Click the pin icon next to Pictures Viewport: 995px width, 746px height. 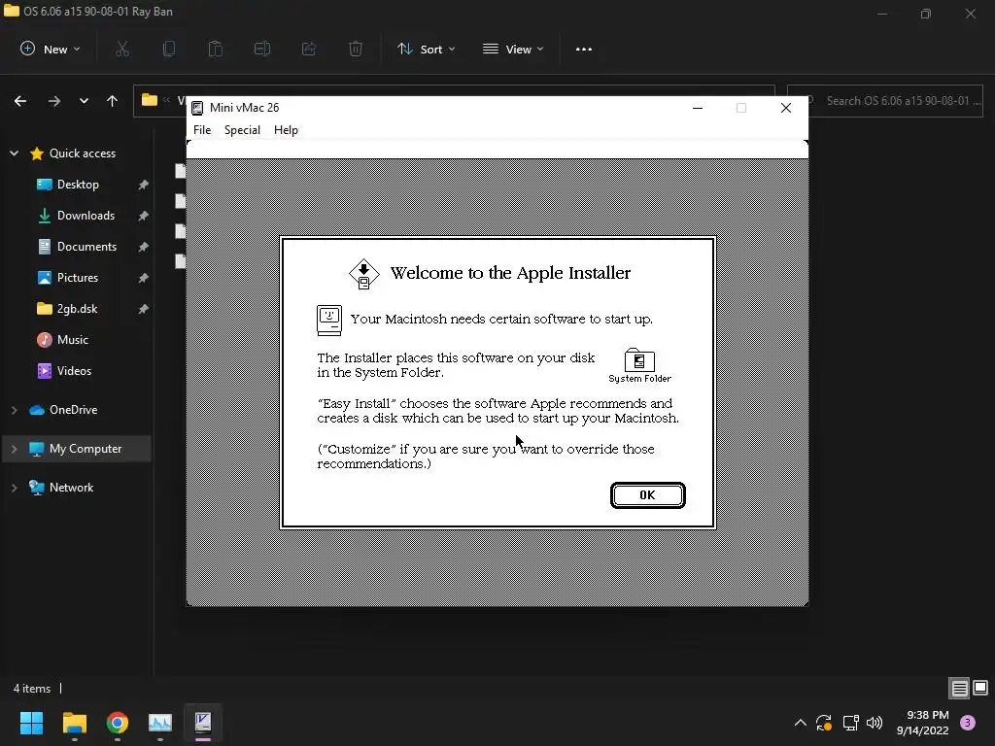[144, 278]
